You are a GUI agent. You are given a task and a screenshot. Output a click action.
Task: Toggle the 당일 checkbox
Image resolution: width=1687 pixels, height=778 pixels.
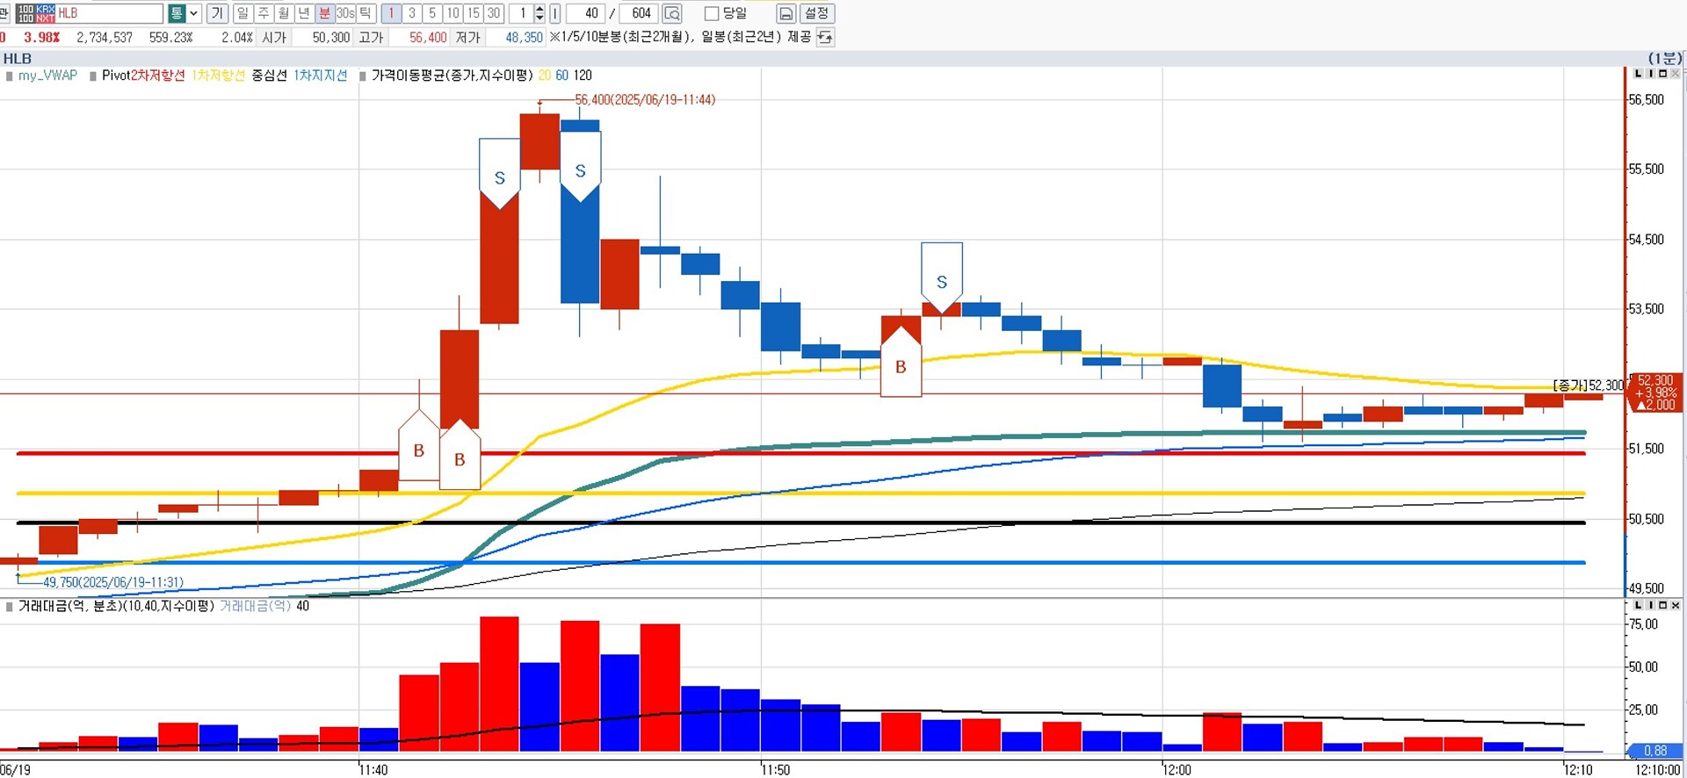[712, 13]
